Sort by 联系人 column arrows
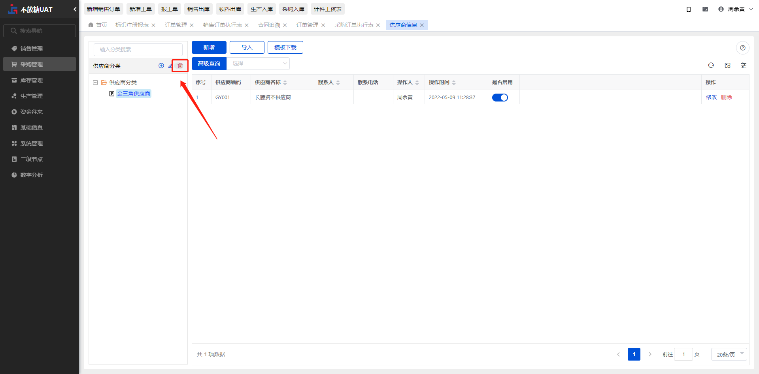This screenshot has width=759, height=374. click(x=338, y=83)
